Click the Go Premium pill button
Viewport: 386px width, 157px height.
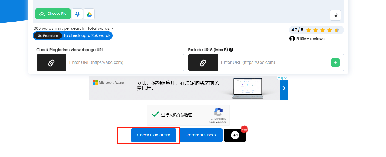click(x=48, y=36)
